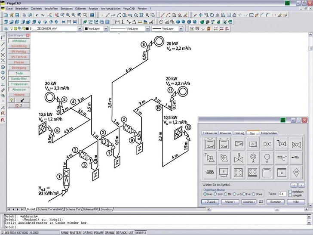Open the VonLayer linetype dropdown
The image size is (313, 235).
click(x=145, y=29)
